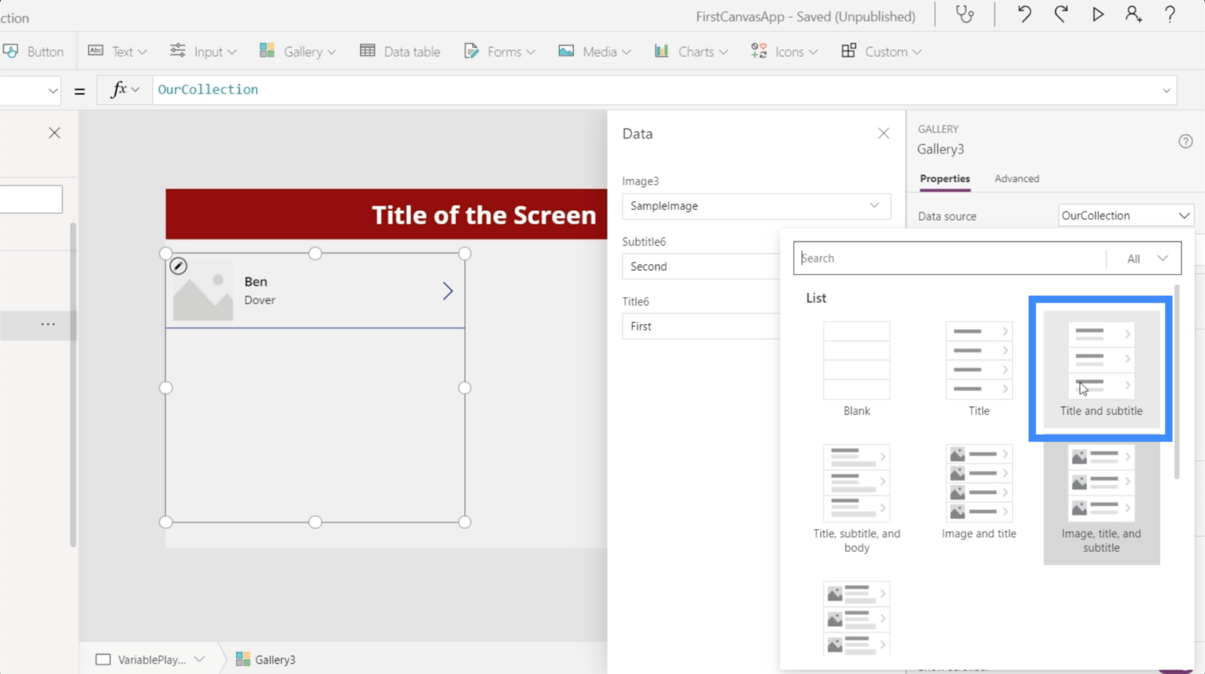
Task: Open the three-dot more options menu
Action: point(48,324)
